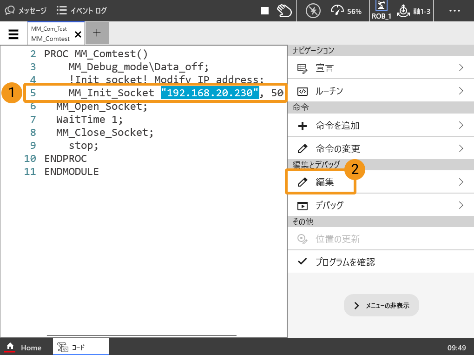This screenshot has height=355, width=474.
Task: Tap the motors-off status icon
Action: click(313, 11)
